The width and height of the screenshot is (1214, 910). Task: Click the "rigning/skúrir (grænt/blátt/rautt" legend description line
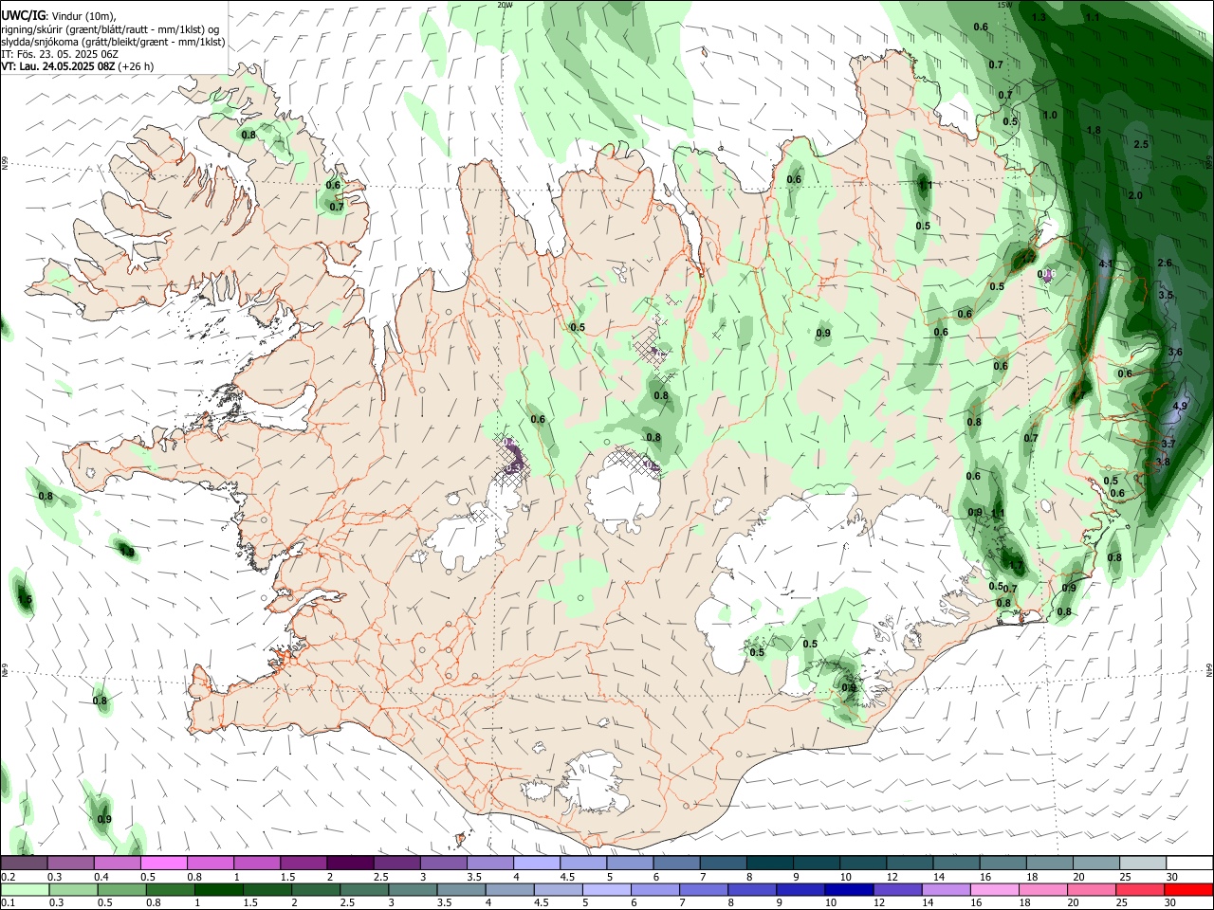(112, 28)
